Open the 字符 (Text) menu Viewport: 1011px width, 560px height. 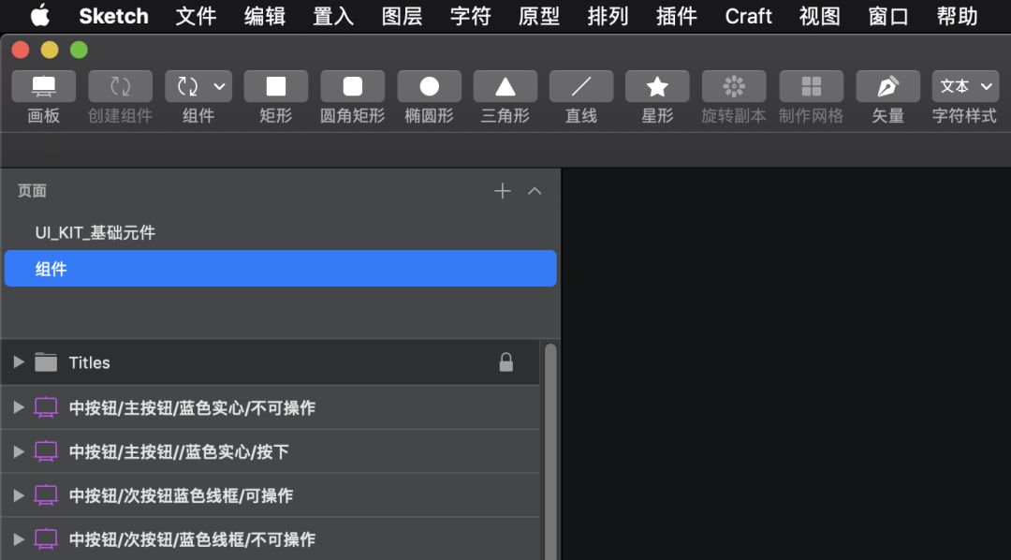tap(471, 16)
